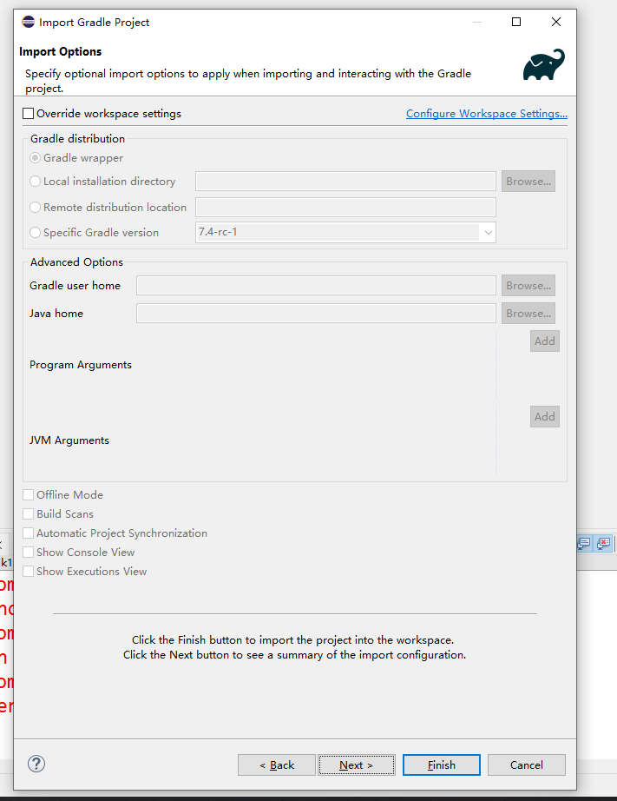Viewport: 617px width, 801px height.
Task: Click the Import Options heading
Action: click(x=60, y=51)
